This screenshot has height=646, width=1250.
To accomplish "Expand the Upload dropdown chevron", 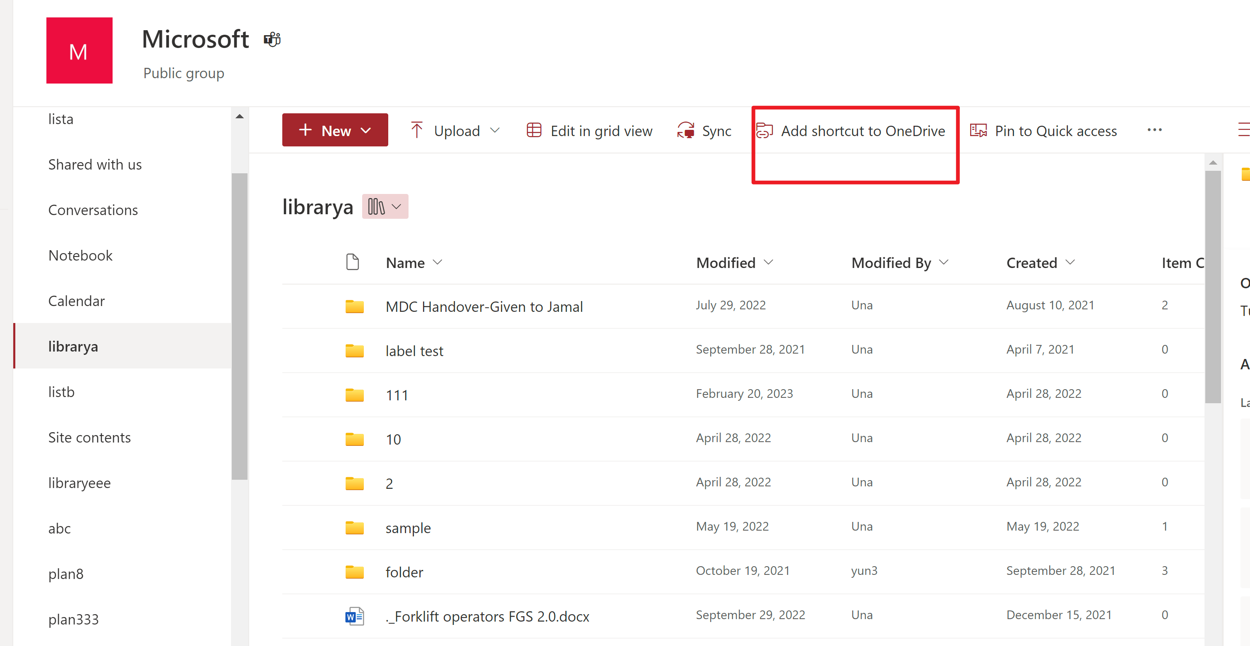I will pyautogui.click(x=495, y=130).
